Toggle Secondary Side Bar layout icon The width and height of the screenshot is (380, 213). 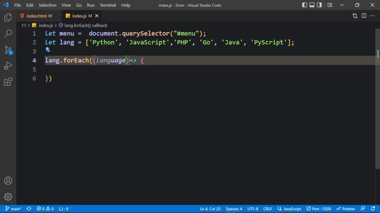(319, 5)
